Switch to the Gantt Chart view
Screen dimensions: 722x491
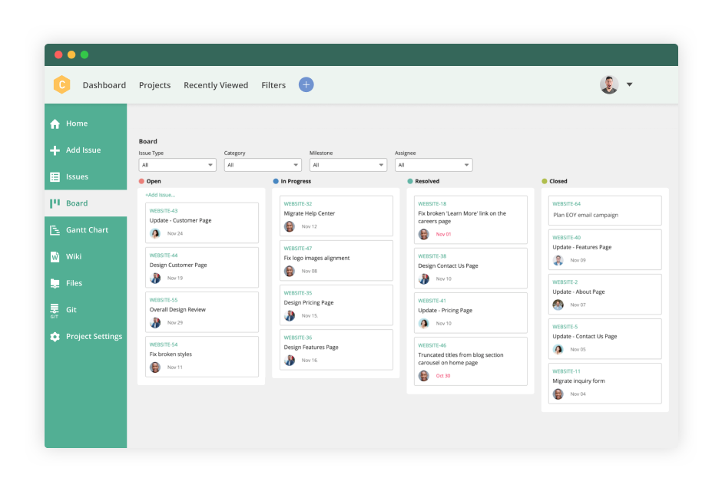tap(87, 229)
